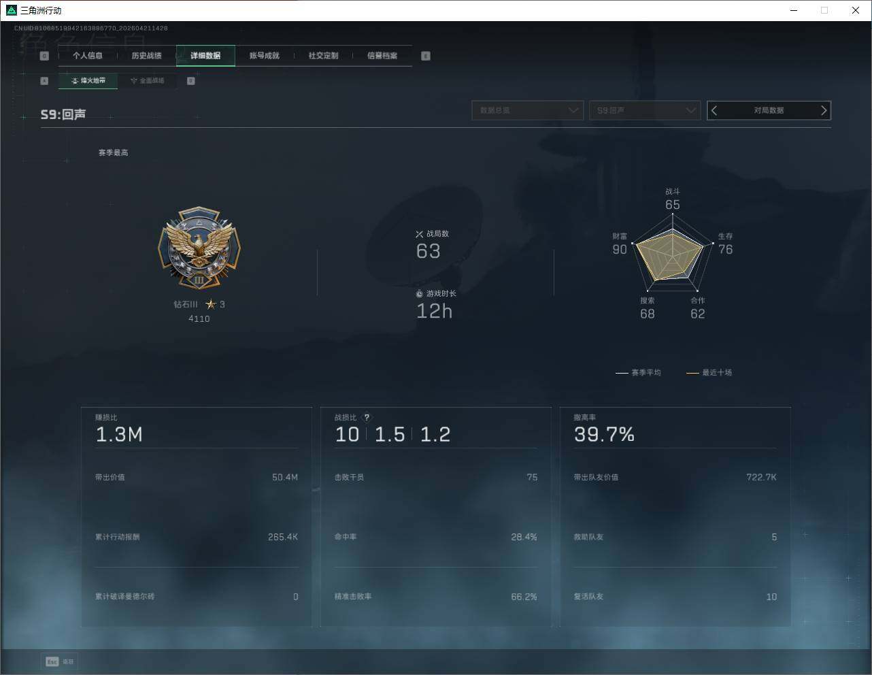Select the 烽火地带 mode sub-tab
Viewport: 872px width, 675px height.
(x=88, y=81)
